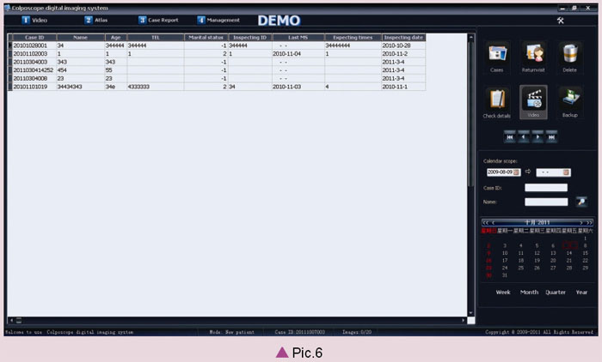Screen dimensions: 602x362
Task: Click the Case ID search input field
Action: click(x=546, y=188)
